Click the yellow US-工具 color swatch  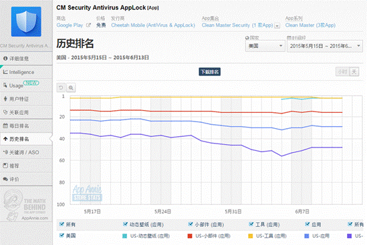point(251,236)
